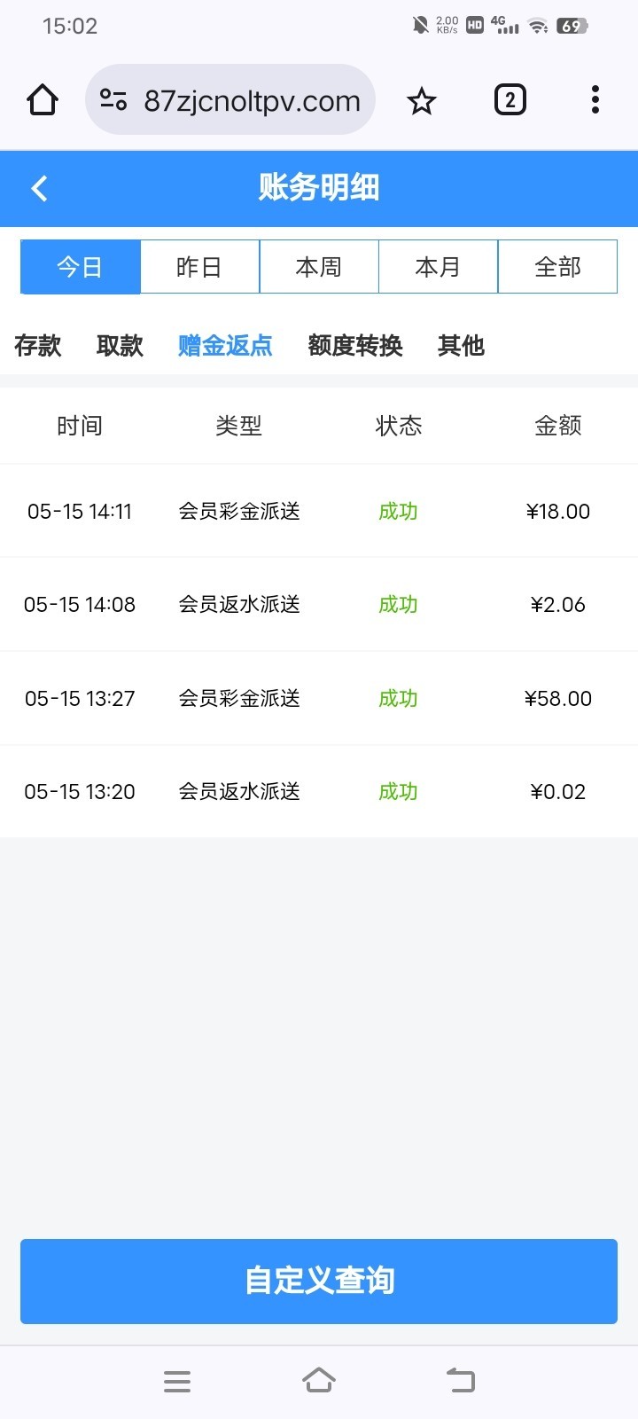Switch to the 取款 category
This screenshot has width=638, height=1419.
[120, 346]
